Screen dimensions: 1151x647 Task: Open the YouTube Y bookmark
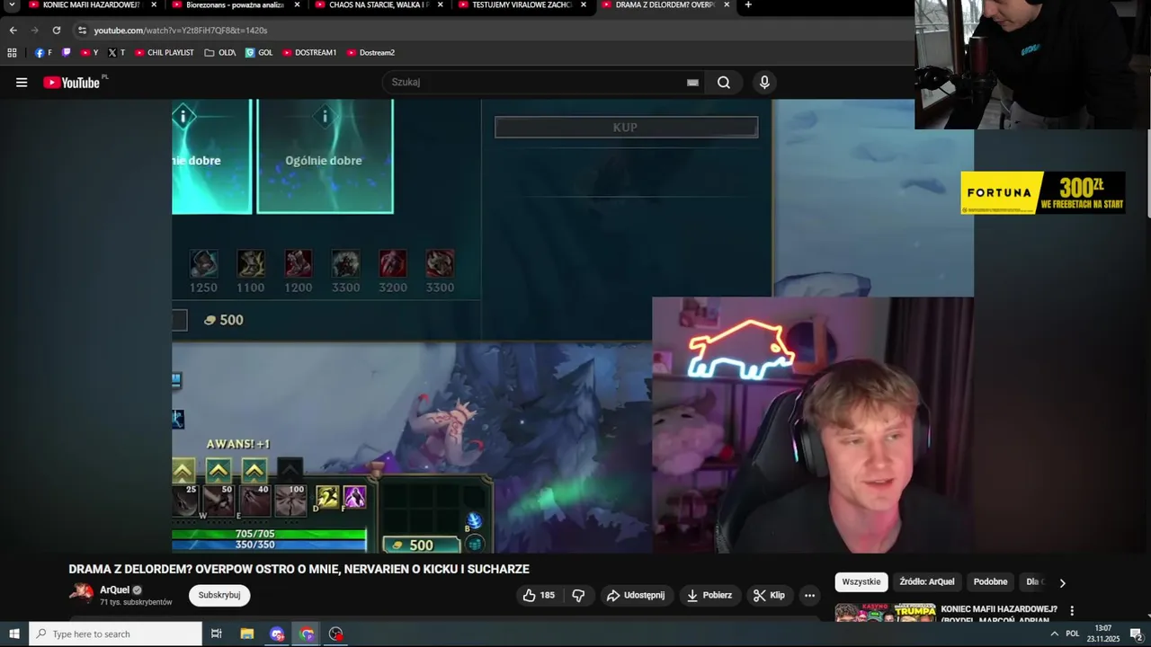point(89,53)
